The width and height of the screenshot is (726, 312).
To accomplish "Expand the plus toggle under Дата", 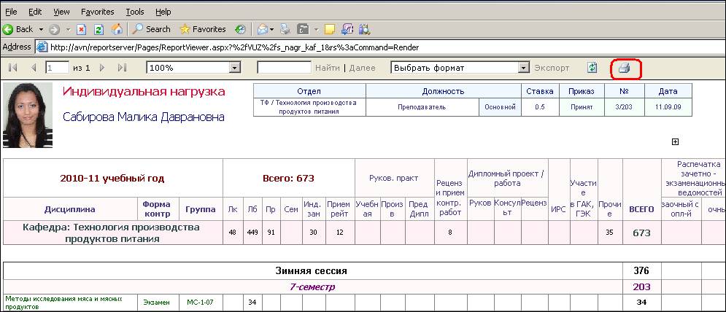I will pos(675,142).
